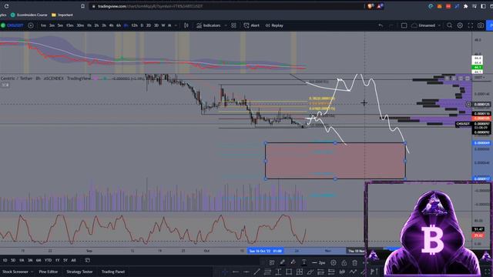
Task: Switch to 30m timeframe
Action: tap(80, 25)
